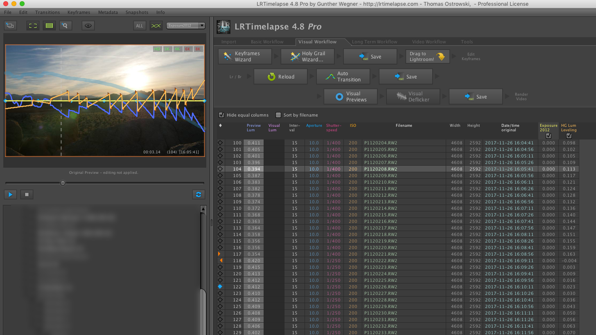Click the lower-left panel scrollbar thumb
This screenshot has width=596, height=335.
pyautogui.click(x=203, y=312)
